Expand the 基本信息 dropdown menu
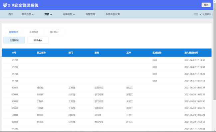The height and width of the screenshot is (132, 216). pos(28,14)
